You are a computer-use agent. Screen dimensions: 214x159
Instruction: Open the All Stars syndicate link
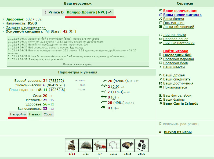[x=52, y=31]
